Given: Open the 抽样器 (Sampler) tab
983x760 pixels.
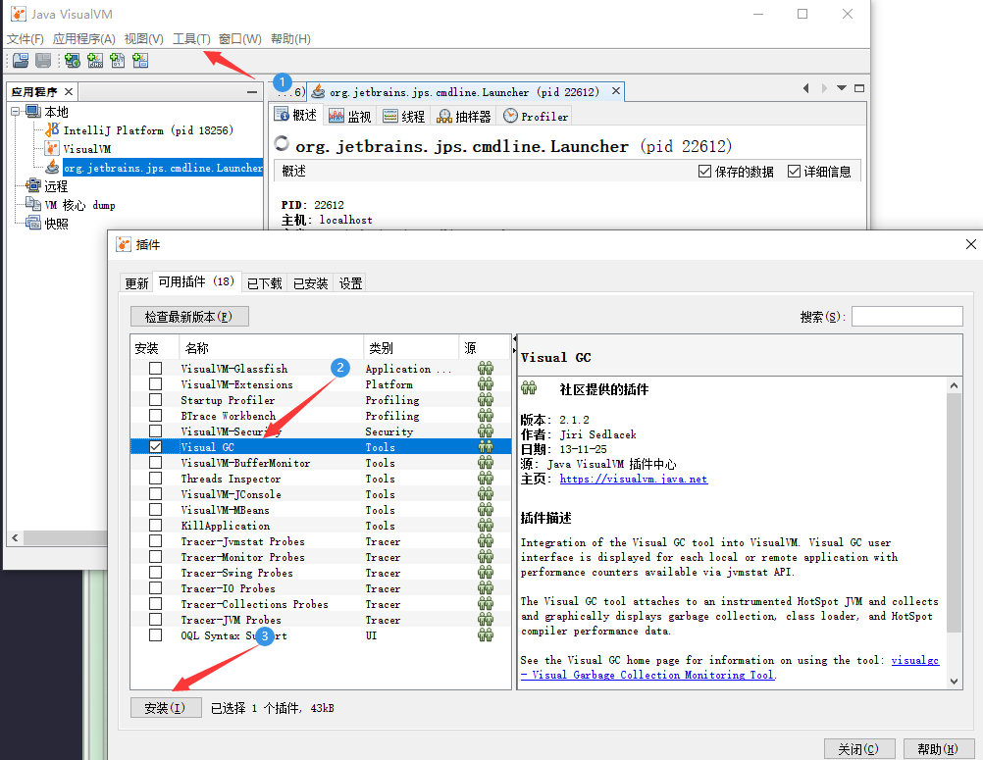Looking at the screenshot, I should tap(464, 116).
